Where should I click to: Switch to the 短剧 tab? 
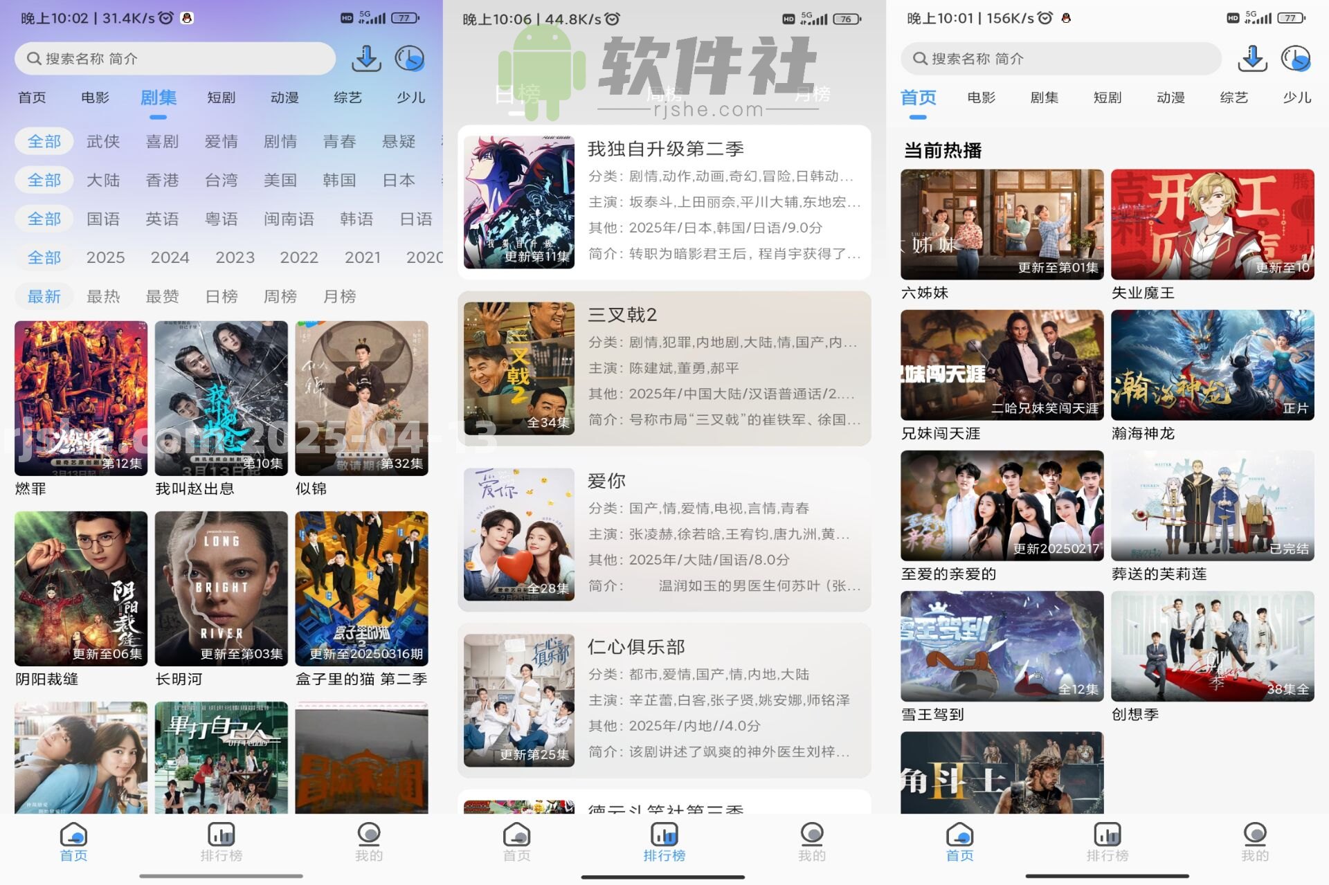pos(221,98)
